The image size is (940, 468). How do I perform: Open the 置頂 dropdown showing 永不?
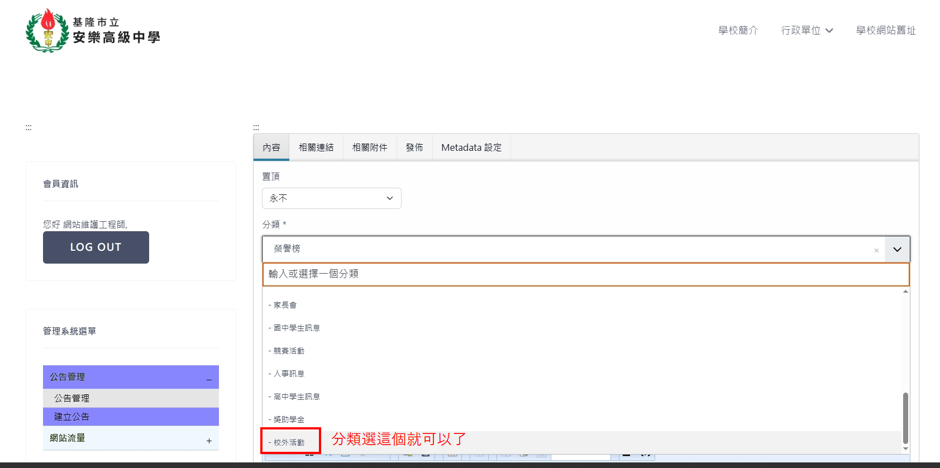click(331, 198)
